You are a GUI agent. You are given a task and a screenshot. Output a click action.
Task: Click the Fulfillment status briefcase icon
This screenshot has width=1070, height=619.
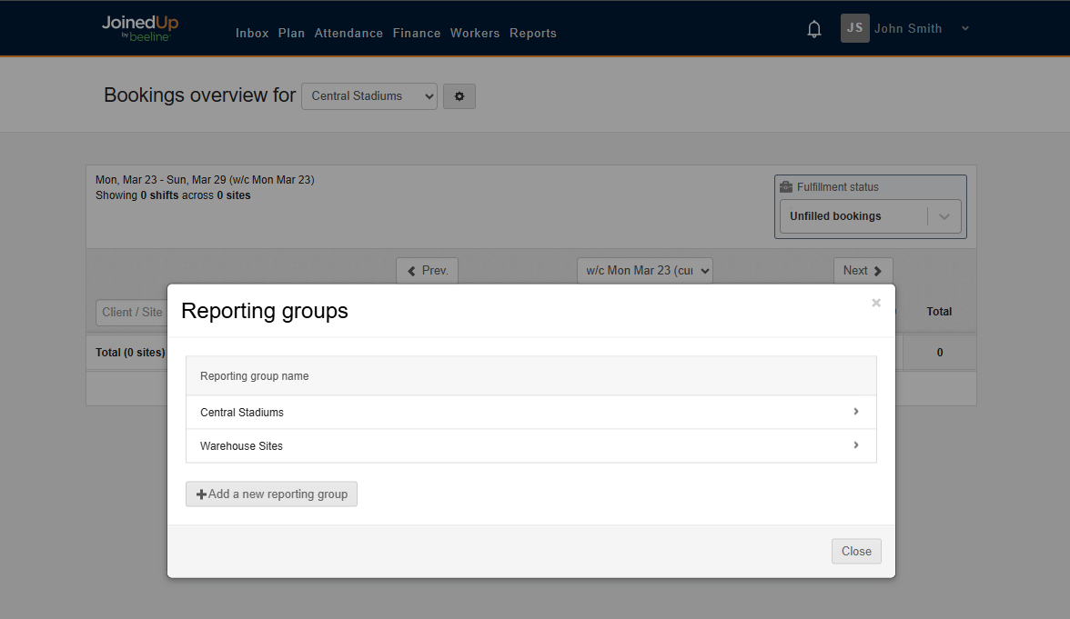tap(786, 186)
